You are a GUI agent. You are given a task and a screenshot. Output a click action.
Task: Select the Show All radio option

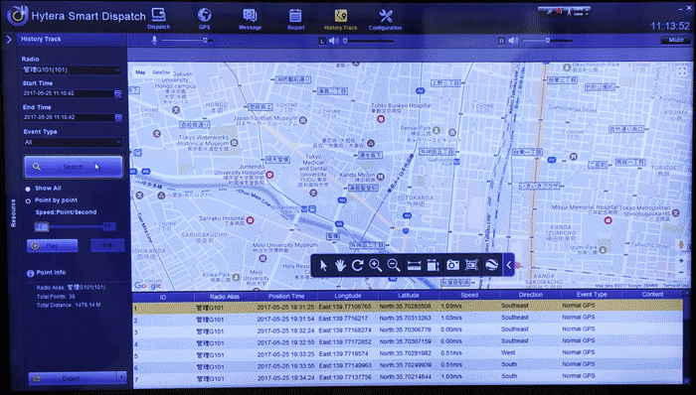[x=28, y=189]
